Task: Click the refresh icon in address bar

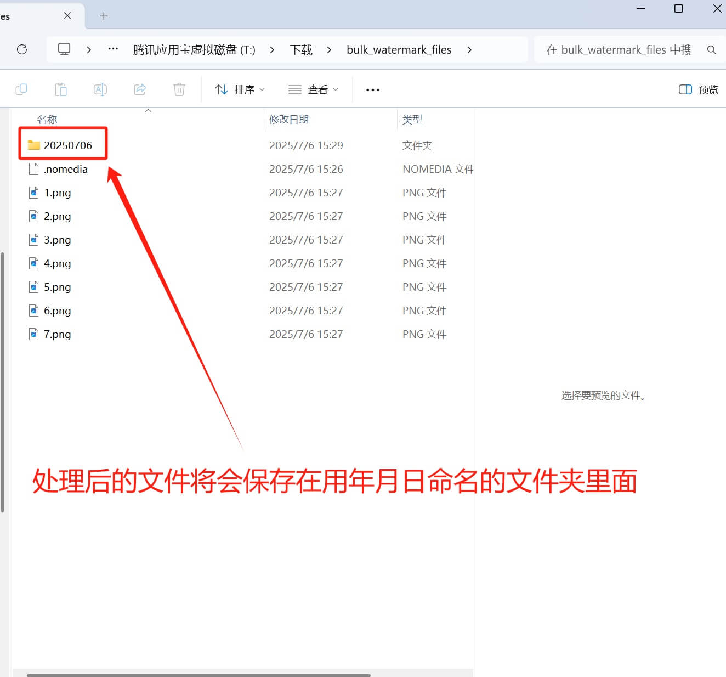Action: click(22, 49)
